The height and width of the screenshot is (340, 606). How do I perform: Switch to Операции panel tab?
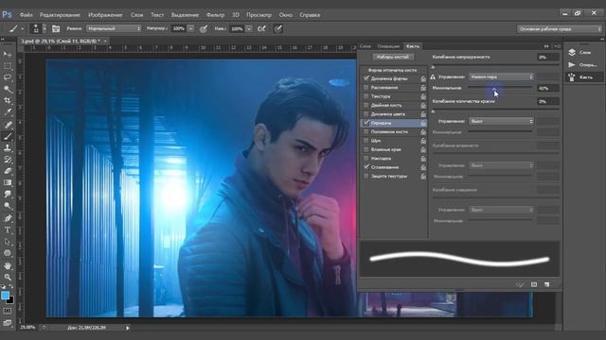[388, 46]
